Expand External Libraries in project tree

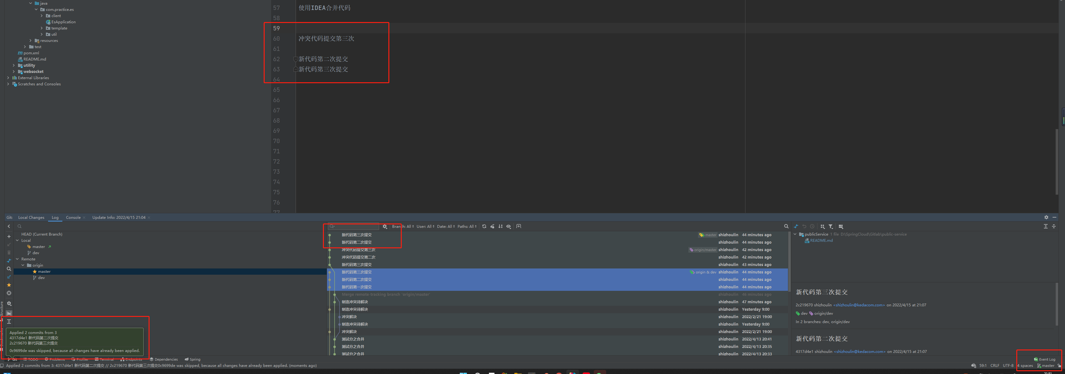tap(8, 78)
